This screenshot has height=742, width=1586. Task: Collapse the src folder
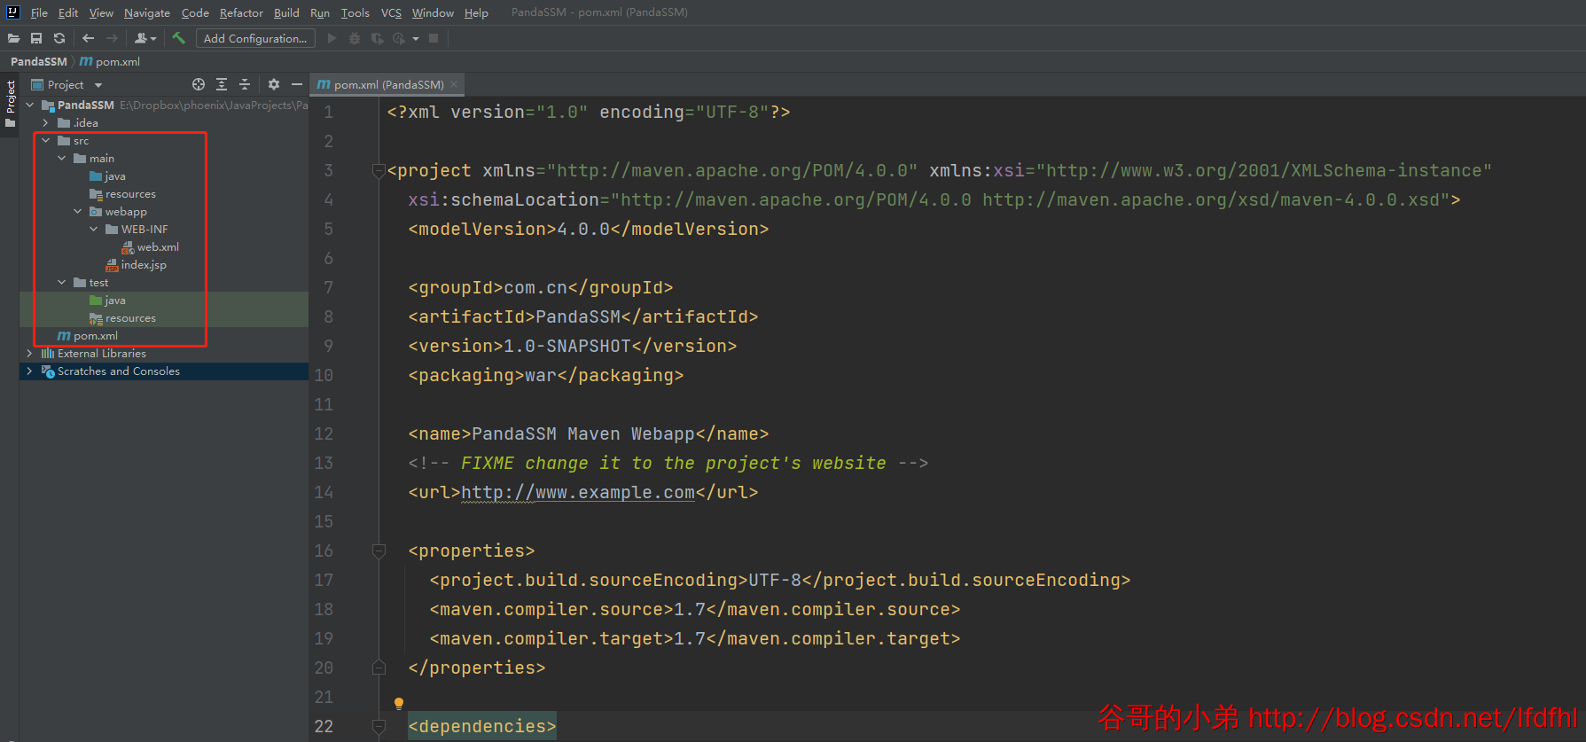click(45, 140)
